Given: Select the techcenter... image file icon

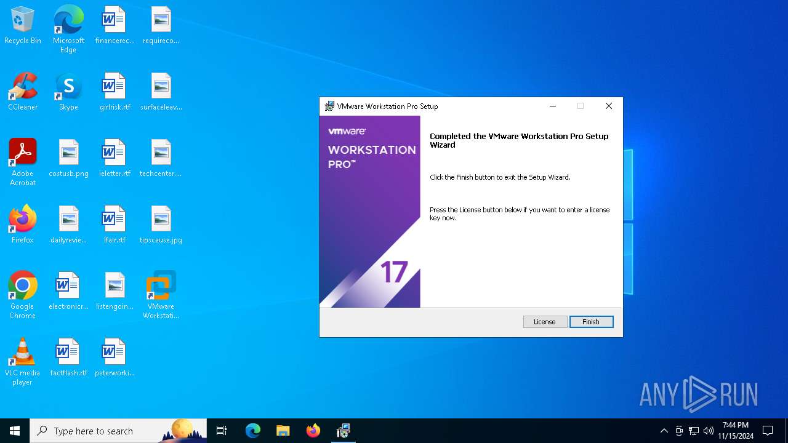Looking at the screenshot, I should pyautogui.click(x=161, y=159).
